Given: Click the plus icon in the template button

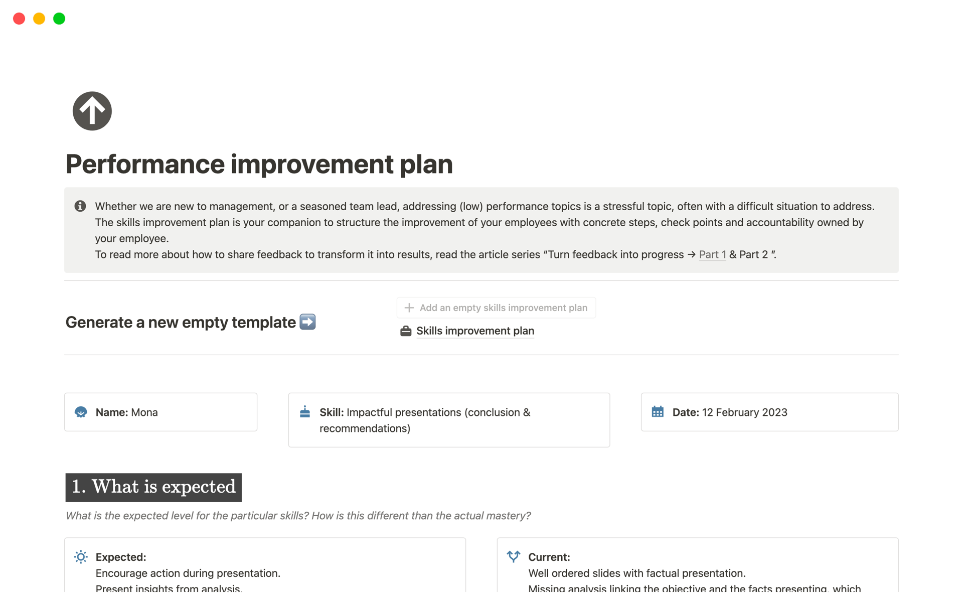Looking at the screenshot, I should tap(409, 308).
